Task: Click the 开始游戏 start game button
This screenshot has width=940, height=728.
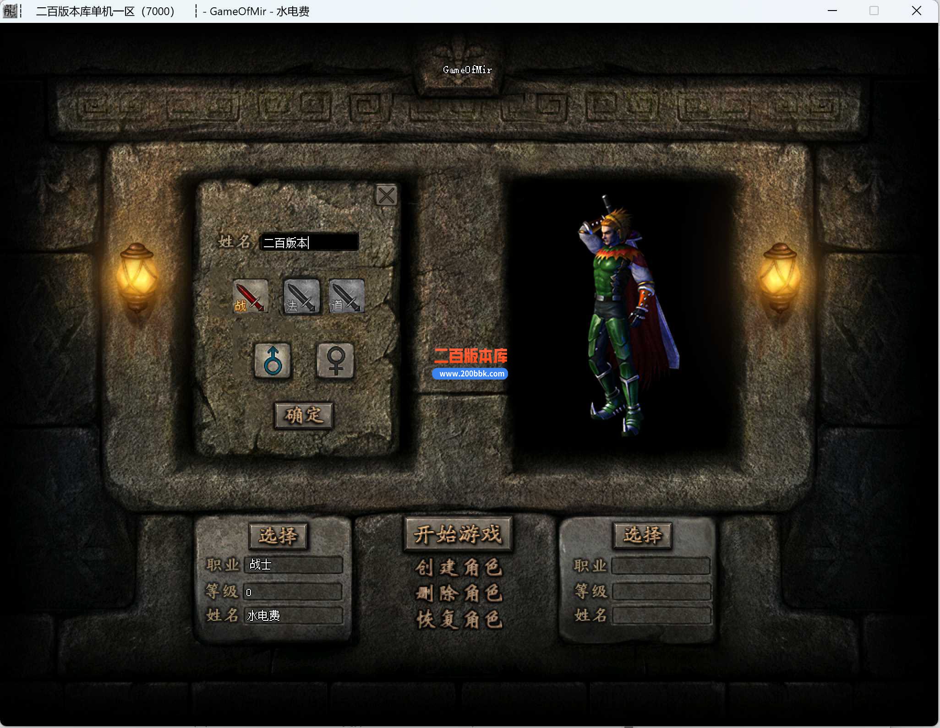Action: [458, 534]
